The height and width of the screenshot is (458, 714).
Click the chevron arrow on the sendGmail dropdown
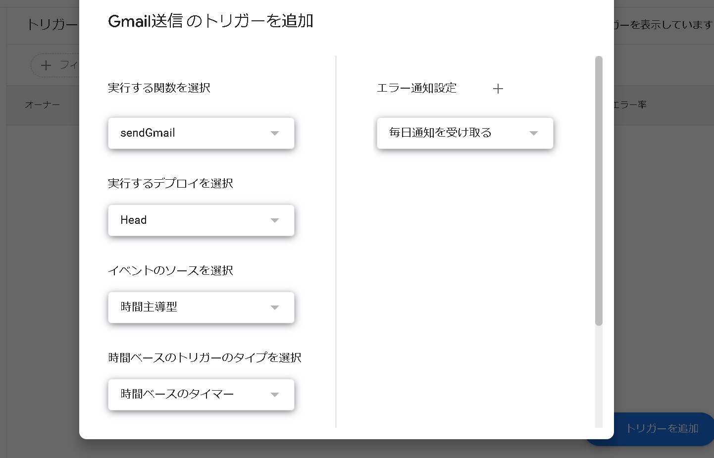(275, 133)
